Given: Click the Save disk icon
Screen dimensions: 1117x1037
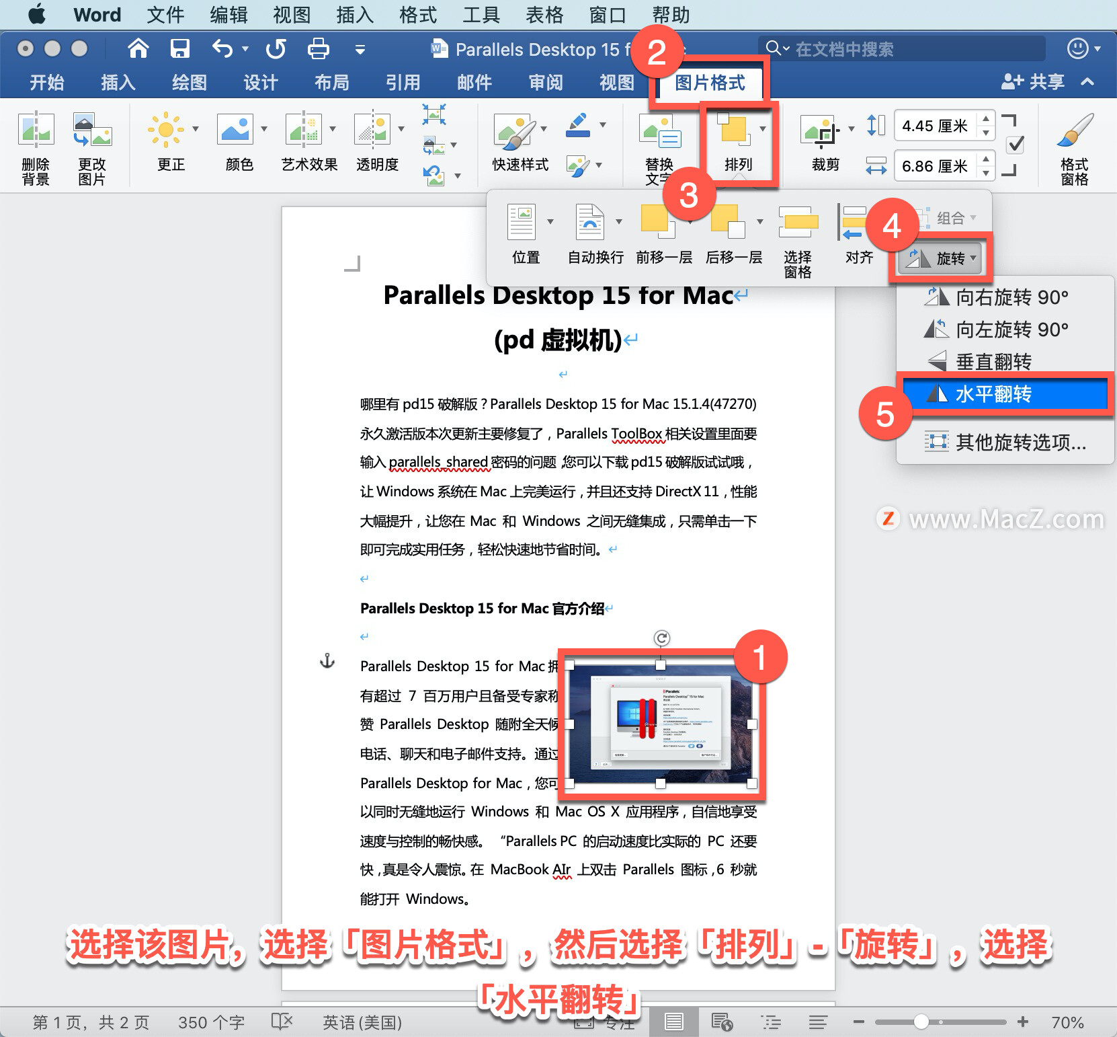Looking at the screenshot, I should (x=180, y=48).
